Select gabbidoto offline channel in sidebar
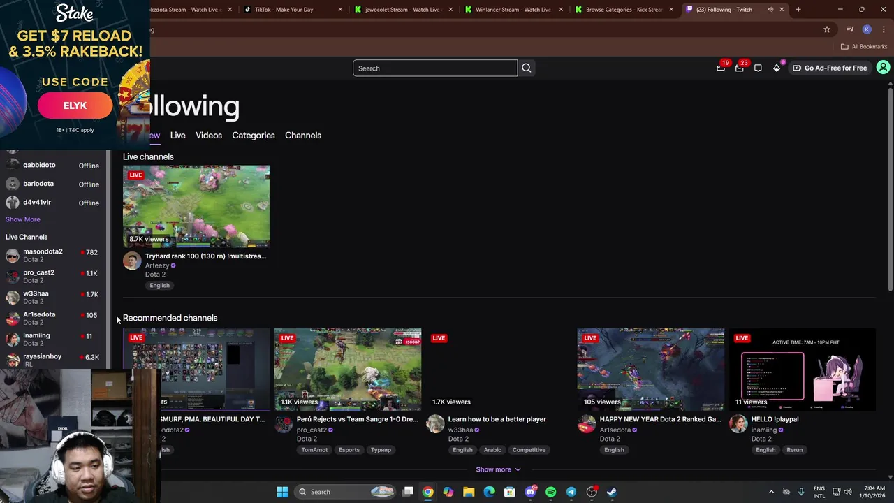This screenshot has height=503, width=894. tap(52, 166)
